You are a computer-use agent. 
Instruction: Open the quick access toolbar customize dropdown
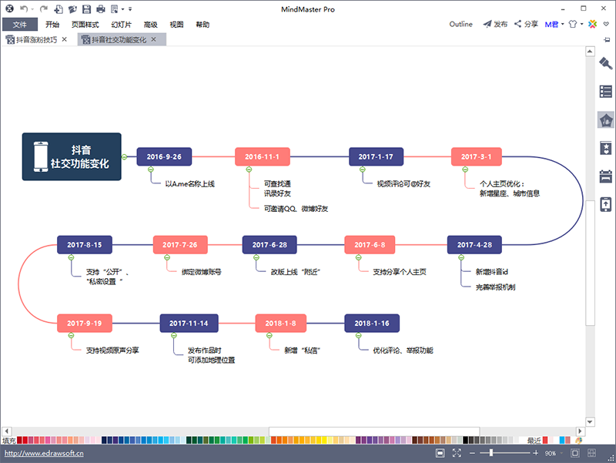point(130,8)
